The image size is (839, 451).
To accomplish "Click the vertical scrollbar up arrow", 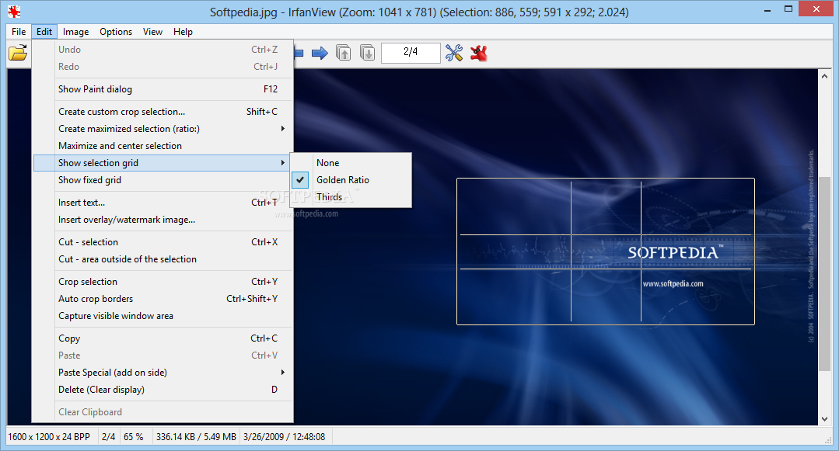I will click(824, 76).
